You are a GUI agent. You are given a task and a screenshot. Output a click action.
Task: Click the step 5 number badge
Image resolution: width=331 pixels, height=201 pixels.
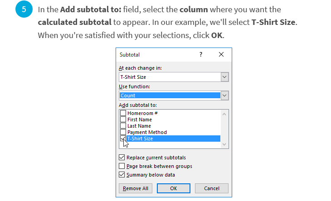coord(24,9)
